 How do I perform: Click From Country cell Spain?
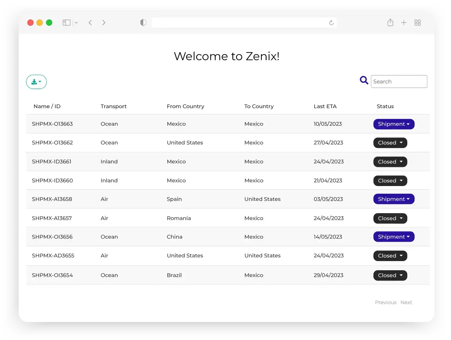[x=174, y=199]
